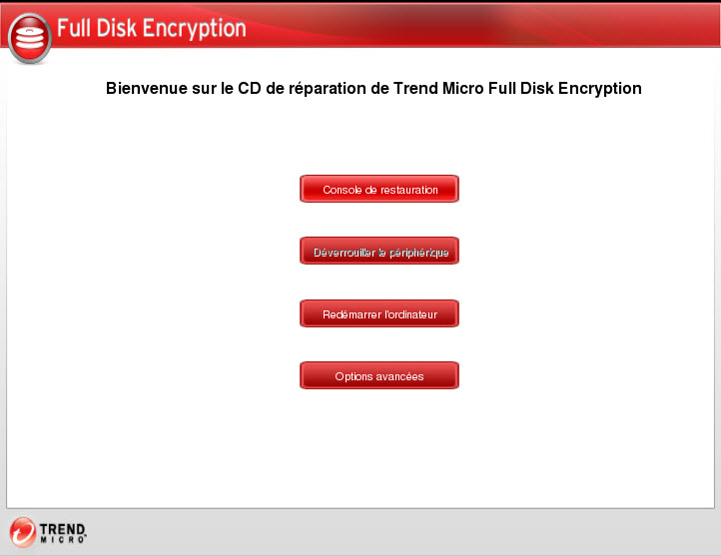721x556 pixels.
Task: Click the word Full in header title
Action: pyautogui.click(x=74, y=28)
